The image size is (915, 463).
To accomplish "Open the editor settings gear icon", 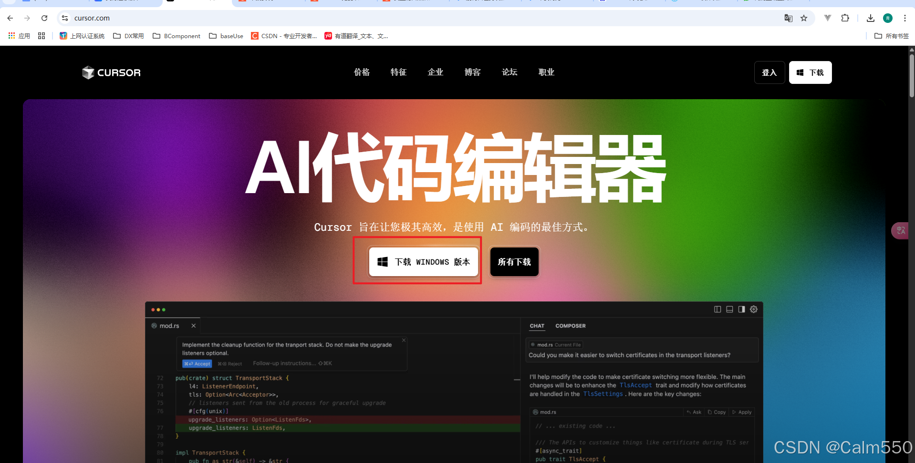I will (x=754, y=309).
